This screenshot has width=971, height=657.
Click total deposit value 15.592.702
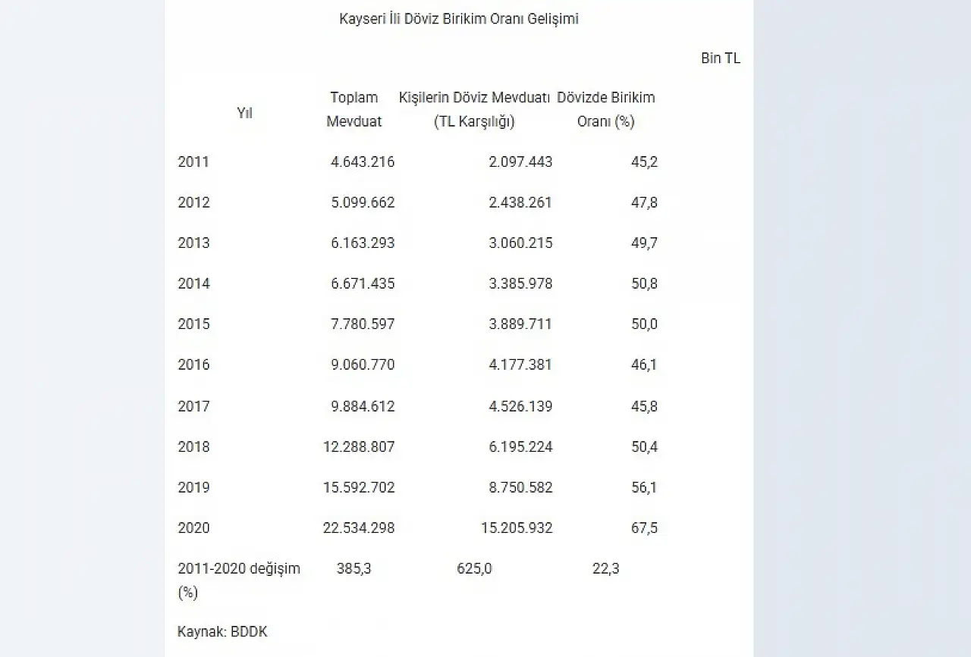(359, 487)
